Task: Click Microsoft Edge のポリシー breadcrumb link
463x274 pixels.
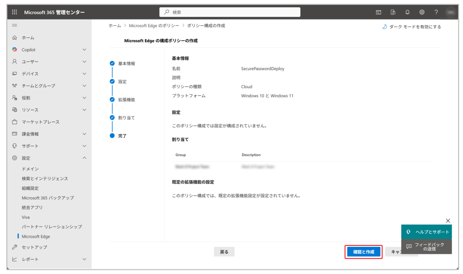Action: 154,26
